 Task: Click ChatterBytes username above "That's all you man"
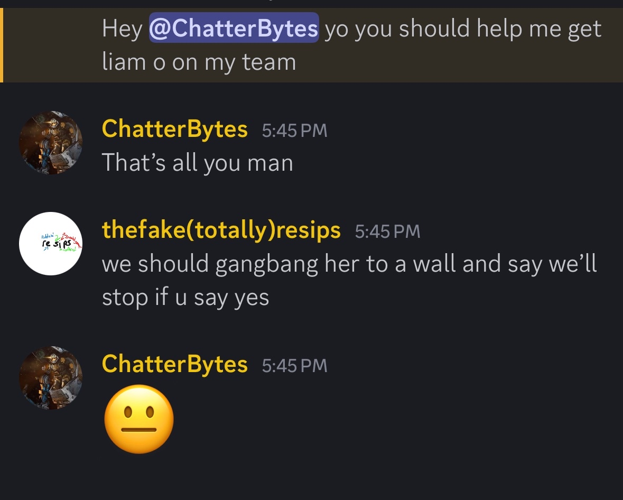[x=174, y=128]
